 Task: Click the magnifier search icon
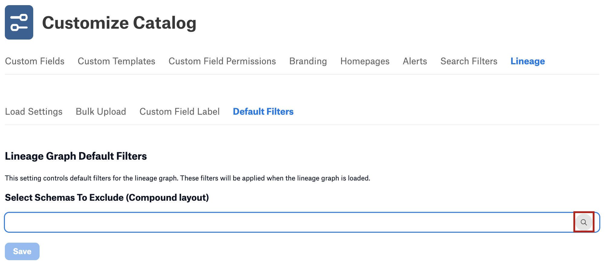pos(584,222)
